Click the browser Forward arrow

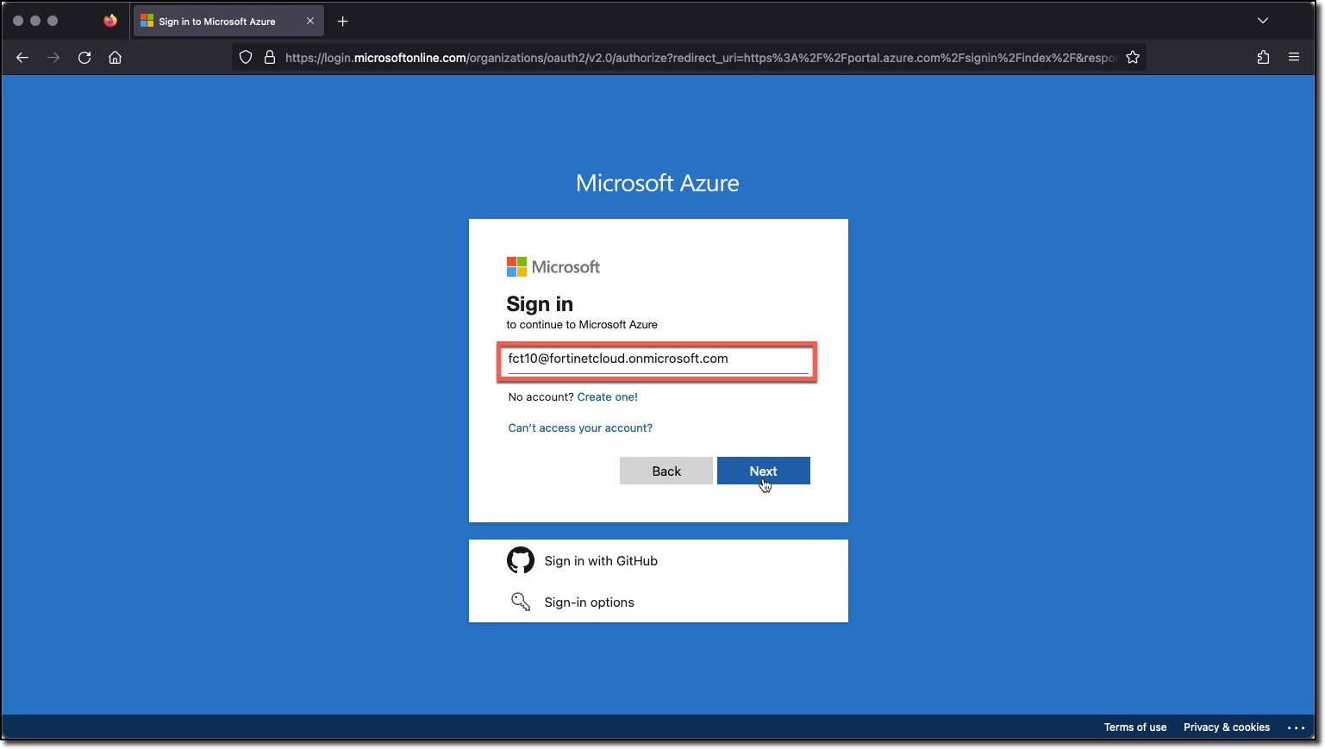pos(53,58)
